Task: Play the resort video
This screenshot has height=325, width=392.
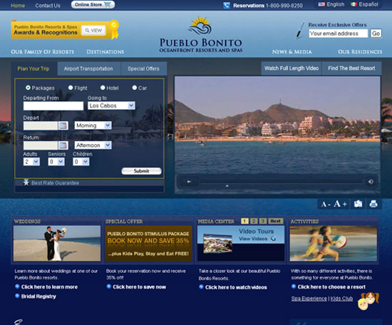Action: (x=189, y=182)
